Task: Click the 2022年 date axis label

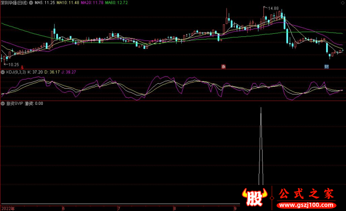Action: 8,208
